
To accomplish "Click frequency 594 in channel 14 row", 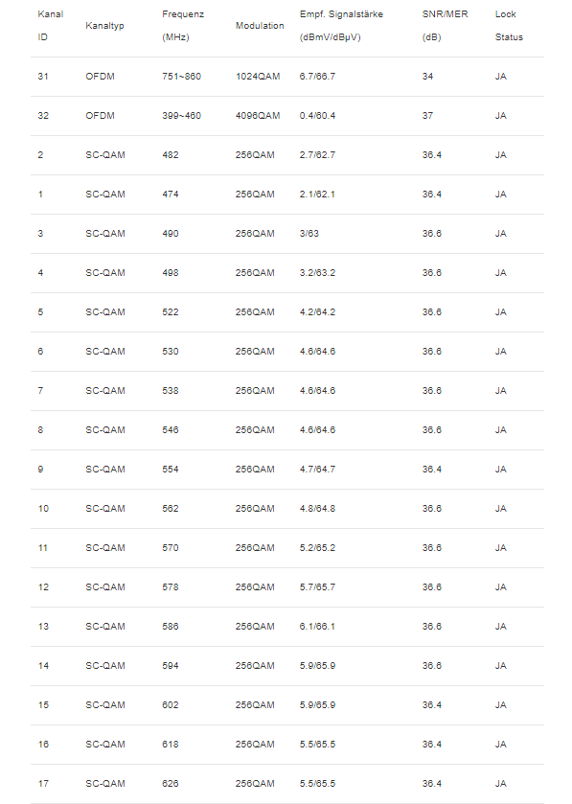I will click(x=171, y=666).
